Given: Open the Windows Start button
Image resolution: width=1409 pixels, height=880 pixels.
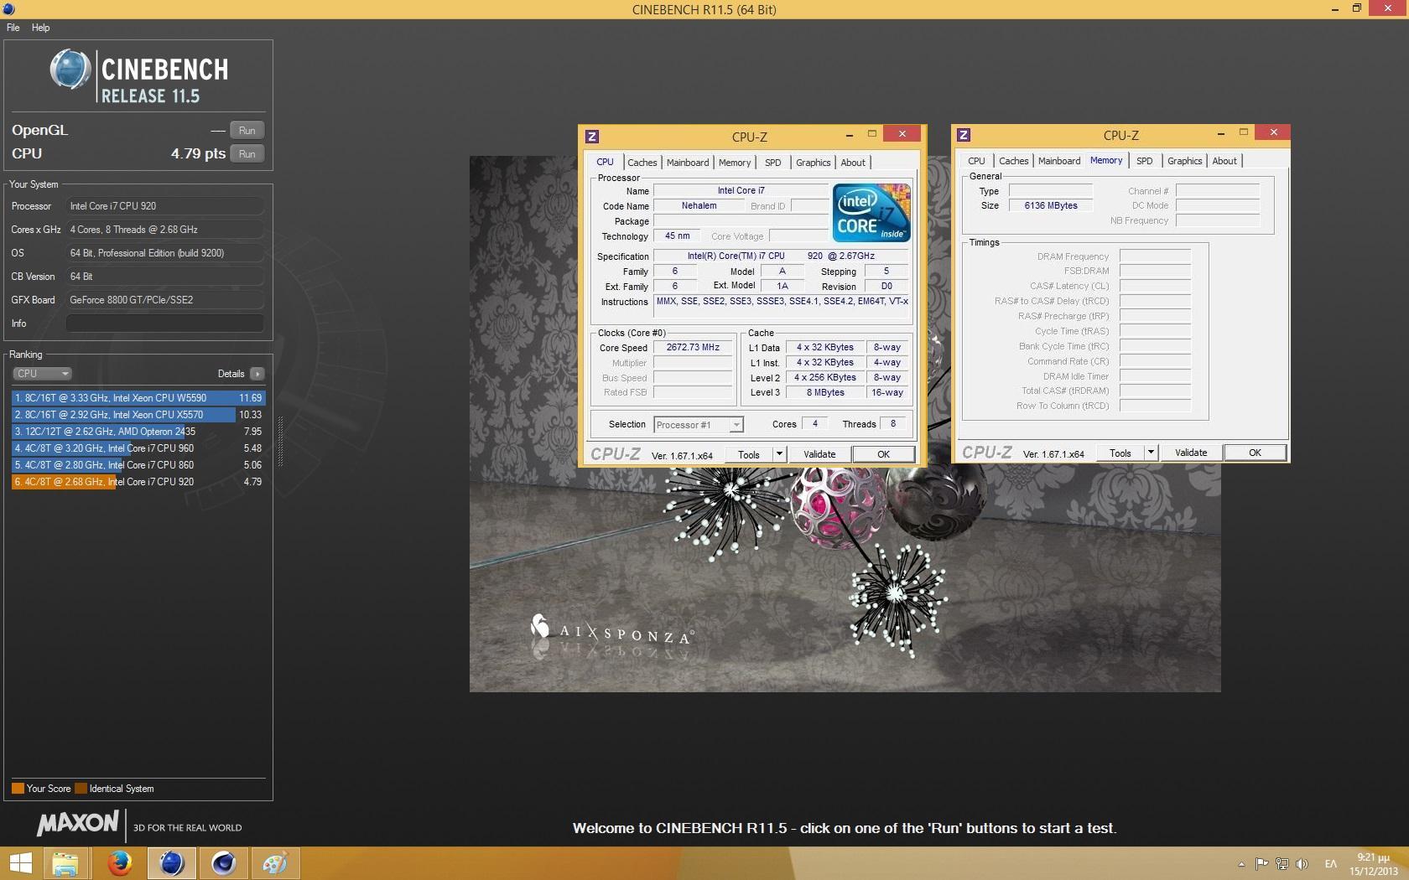Looking at the screenshot, I should pos(20,863).
